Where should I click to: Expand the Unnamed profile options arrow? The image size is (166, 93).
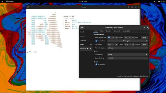coord(90,49)
